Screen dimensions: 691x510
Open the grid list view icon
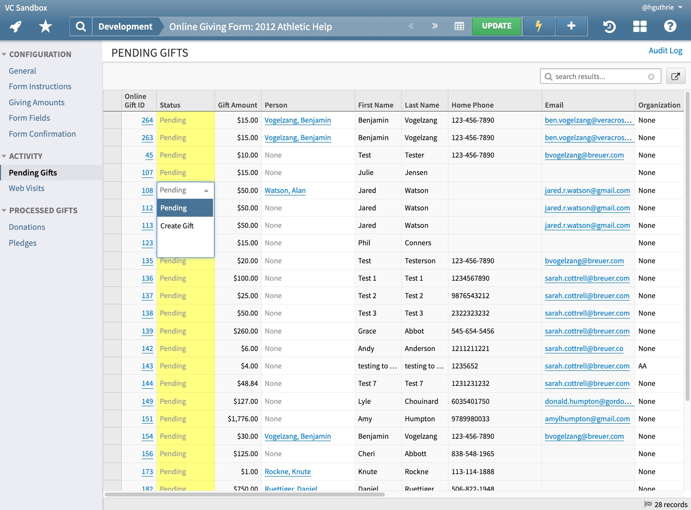(x=459, y=26)
